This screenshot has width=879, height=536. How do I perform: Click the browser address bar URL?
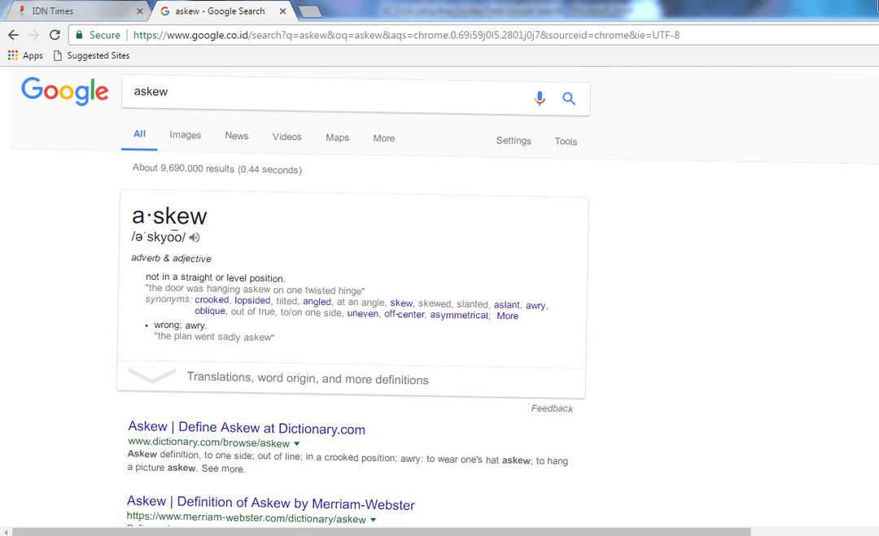pos(406,35)
